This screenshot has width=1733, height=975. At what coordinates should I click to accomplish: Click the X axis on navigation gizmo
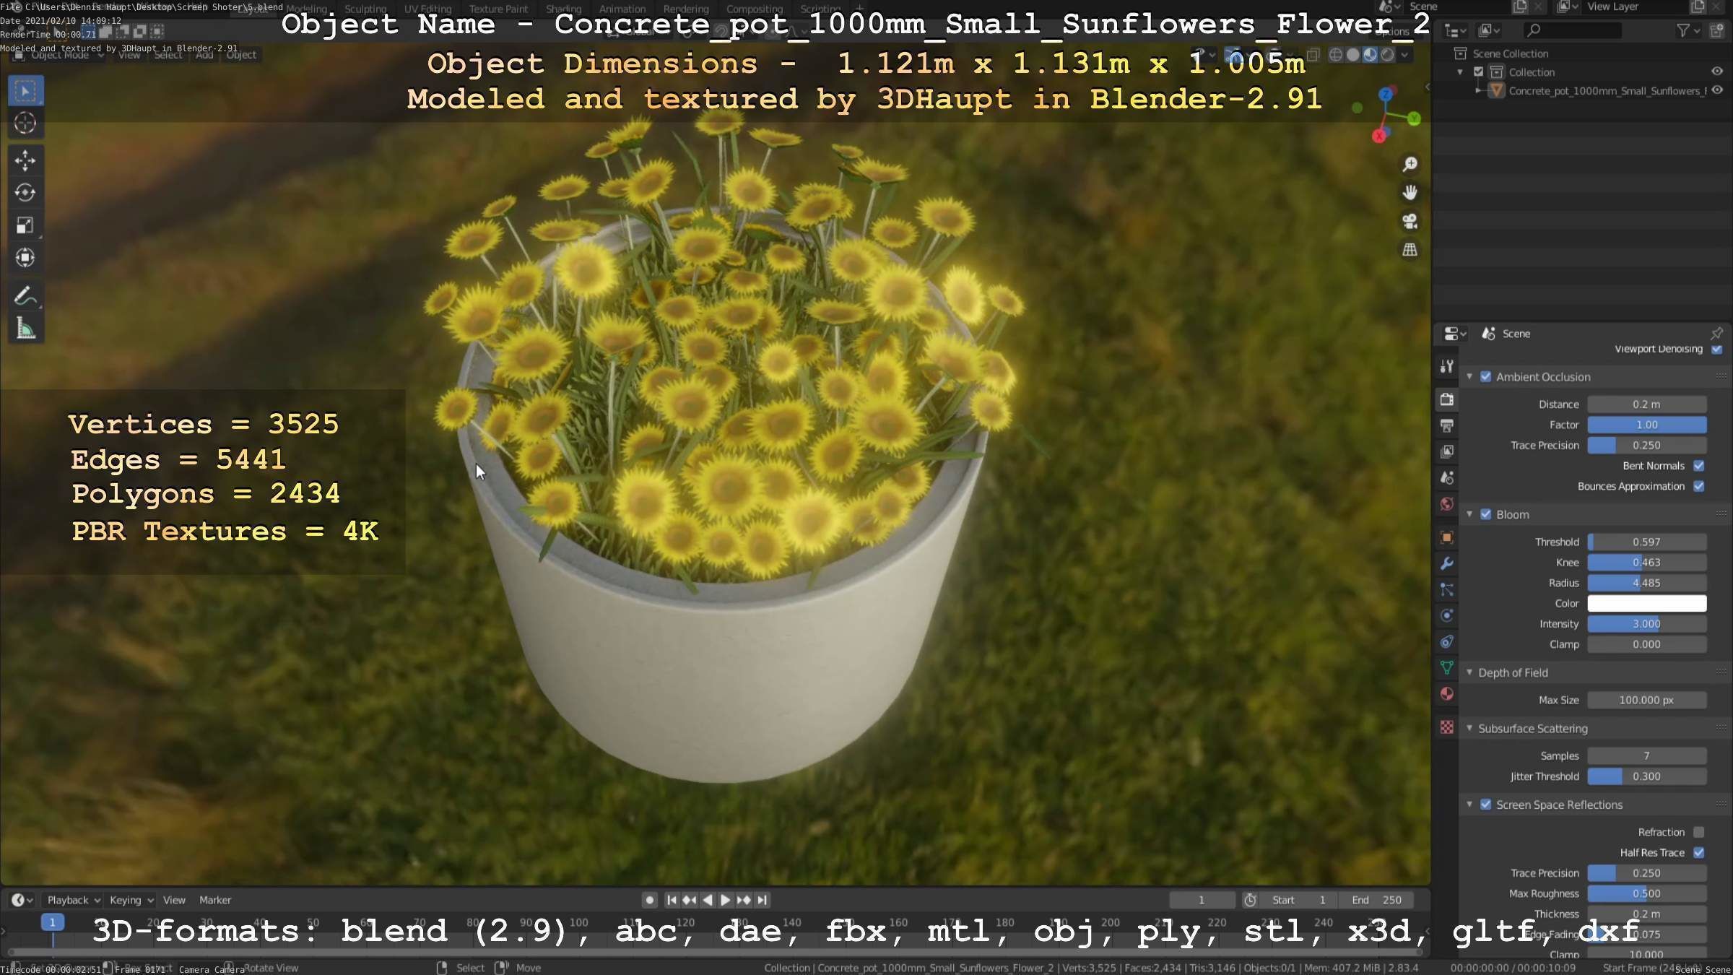(1378, 136)
